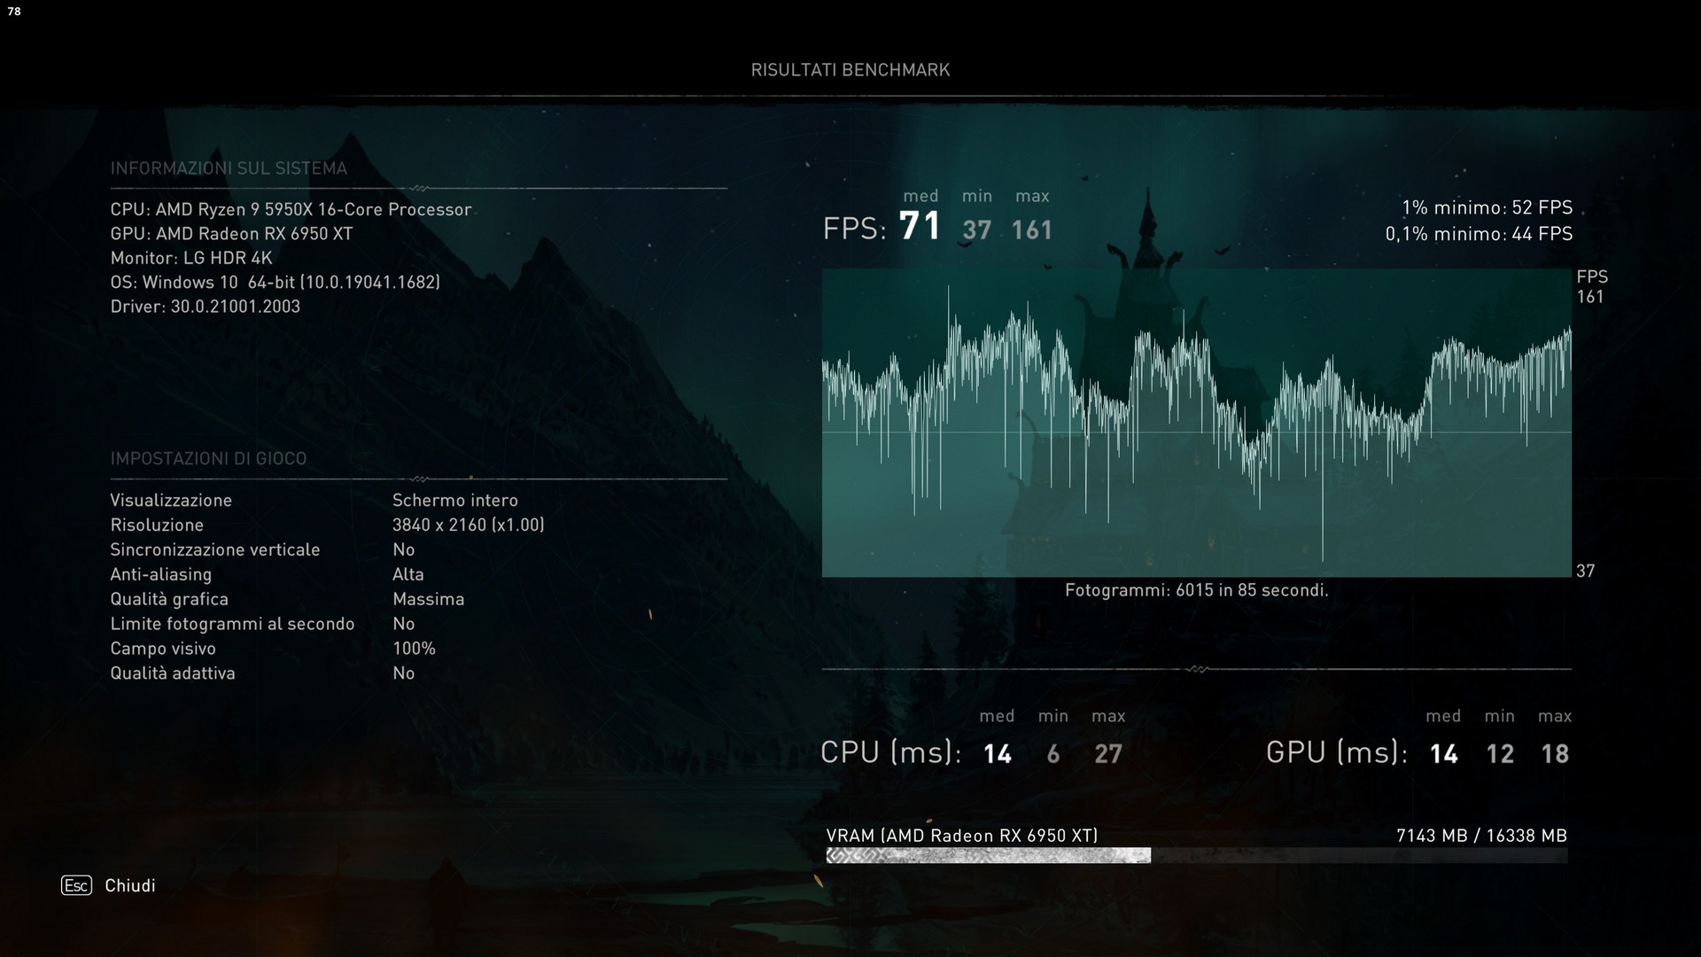Click the Fotogrammi count text
Image resolution: width=1701 pixels, height=957 pixels.
pos(1196,590)
